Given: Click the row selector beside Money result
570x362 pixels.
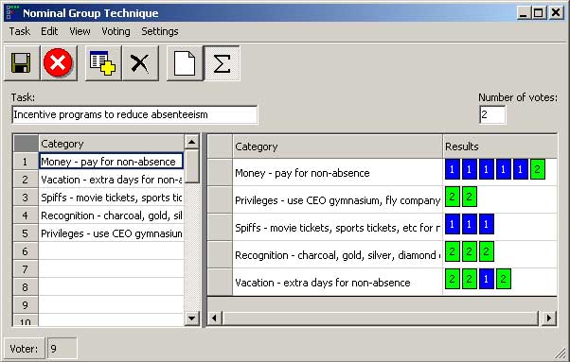Looking at the screenshot, I should [x=220, y=173].
